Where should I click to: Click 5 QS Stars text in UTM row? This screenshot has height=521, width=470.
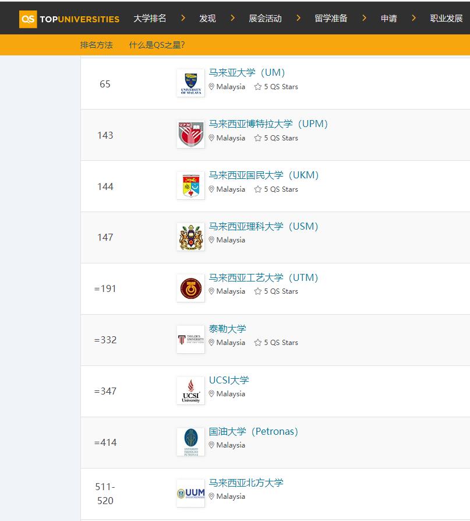[x=281, y=291]
